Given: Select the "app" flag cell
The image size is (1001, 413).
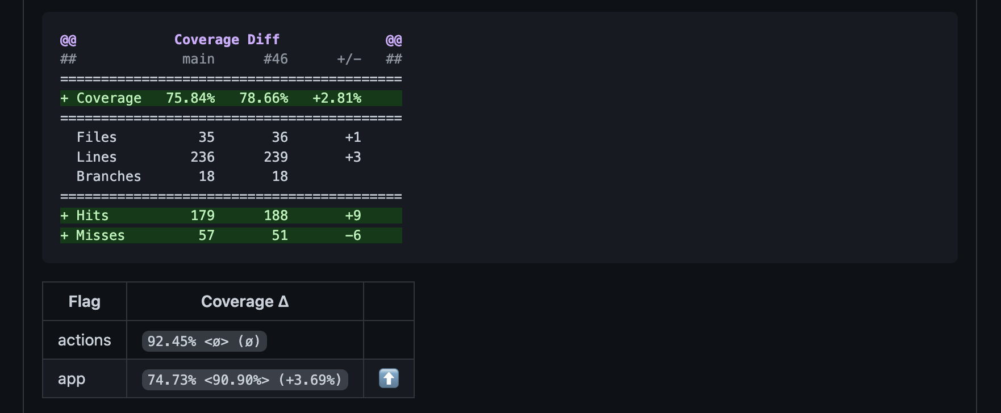Looking at the screenshot, I should tap(72, 379).
